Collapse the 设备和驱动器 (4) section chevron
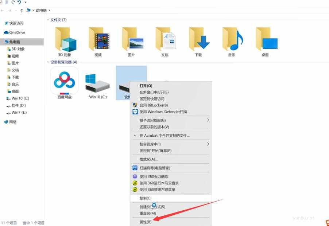The image size is (329, 226). (x=48, y=62)
